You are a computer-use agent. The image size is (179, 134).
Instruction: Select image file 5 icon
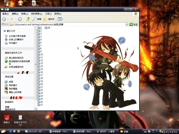(x=39, y=40)
